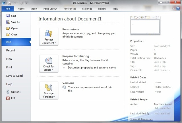Image resolution: width=182 pixels, height=123 pixels.
Task: Click the Show All Properties link
Action: coord(141,119)
